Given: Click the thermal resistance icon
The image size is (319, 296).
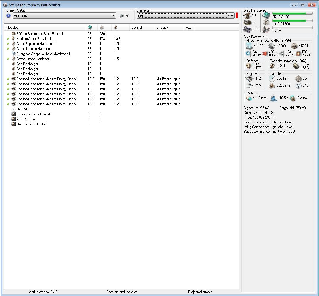Looking at the screenshot, I should (x=265, y=54).
